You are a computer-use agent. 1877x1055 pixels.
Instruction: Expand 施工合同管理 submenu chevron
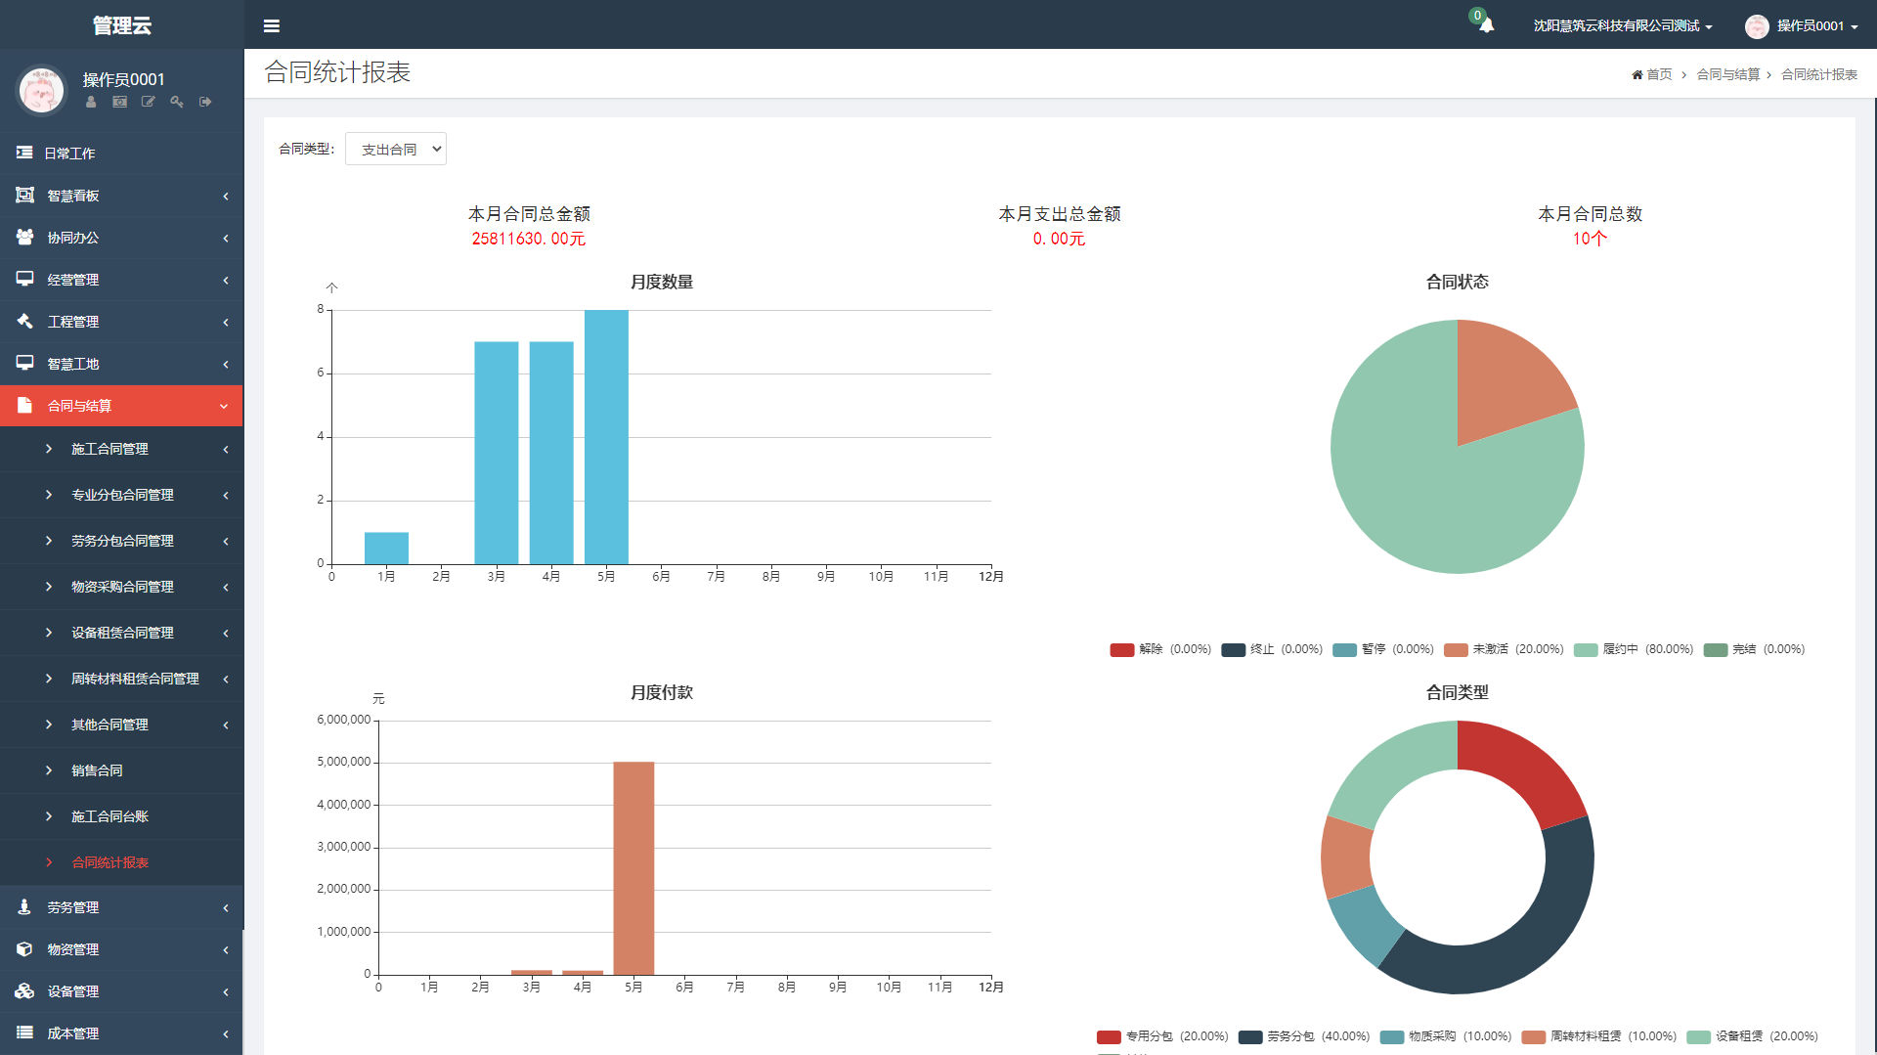coord(226,450)
